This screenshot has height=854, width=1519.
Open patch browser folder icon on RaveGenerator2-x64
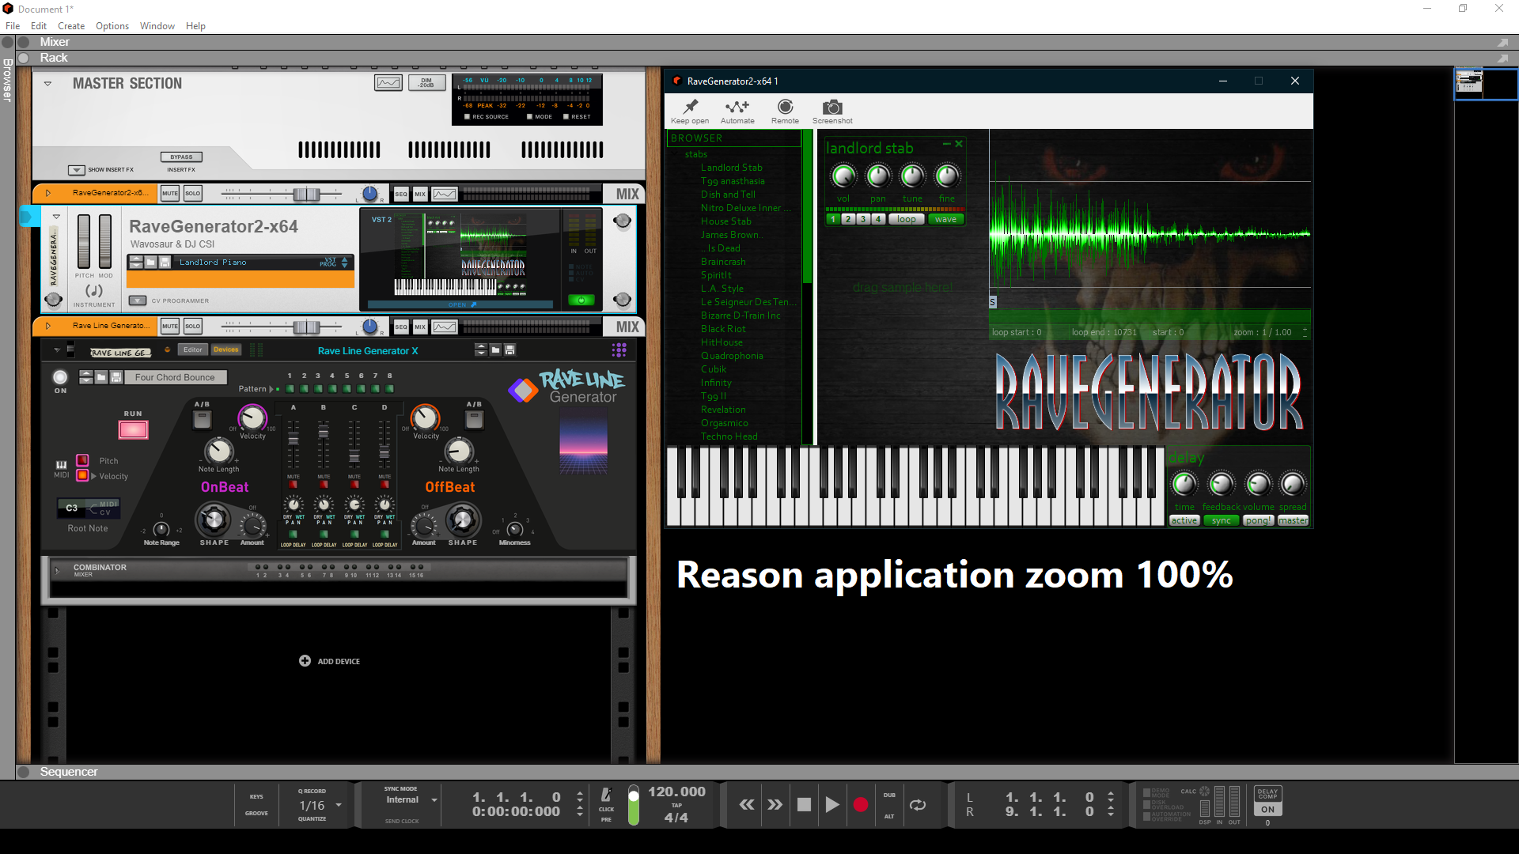coord(150,262)
